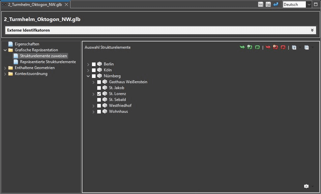Switch to the 2_Turmhelm_Oktogon_NW.glb tab
321x194 pixels.
click(35, 5)
